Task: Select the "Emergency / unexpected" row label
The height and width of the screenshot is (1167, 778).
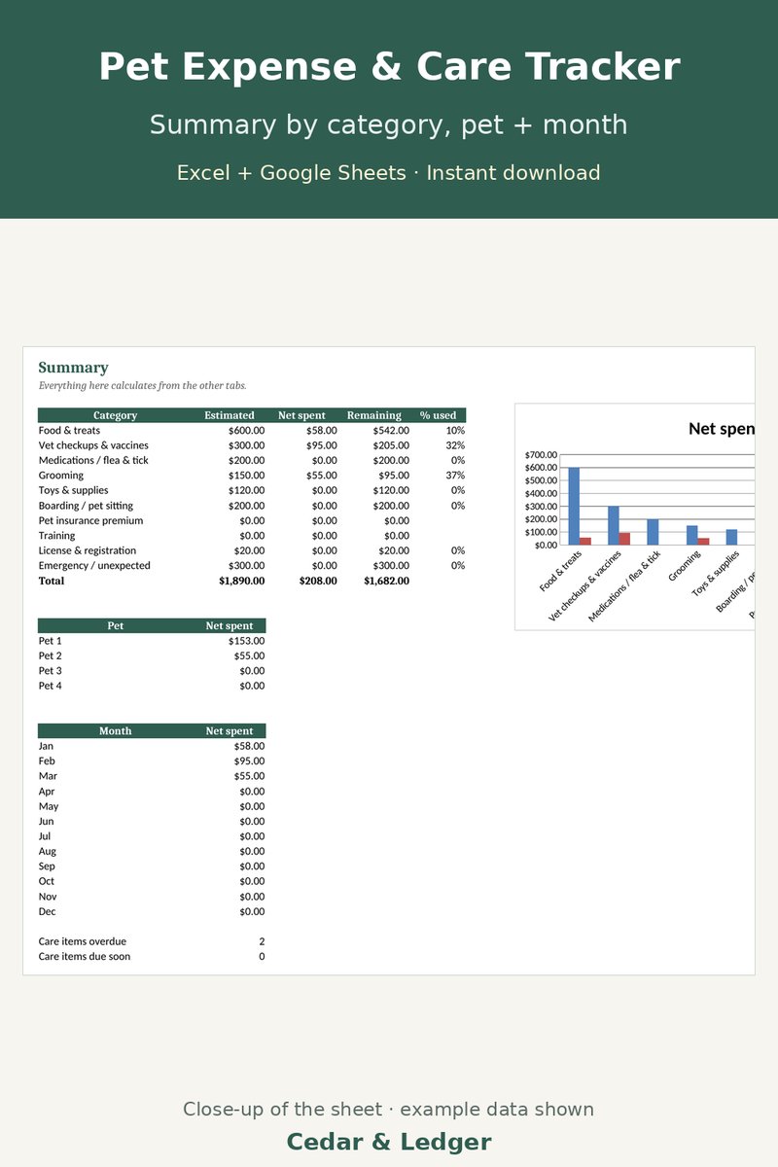Action: pos(94,566)
